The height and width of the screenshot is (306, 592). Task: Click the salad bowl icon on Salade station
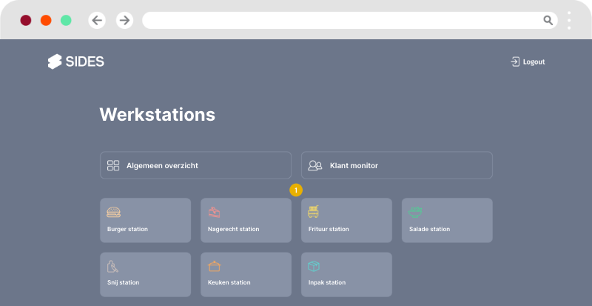415,212
